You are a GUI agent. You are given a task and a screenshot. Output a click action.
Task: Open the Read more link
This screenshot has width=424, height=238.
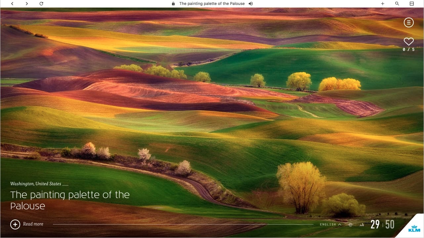click(x=33, y=224)
